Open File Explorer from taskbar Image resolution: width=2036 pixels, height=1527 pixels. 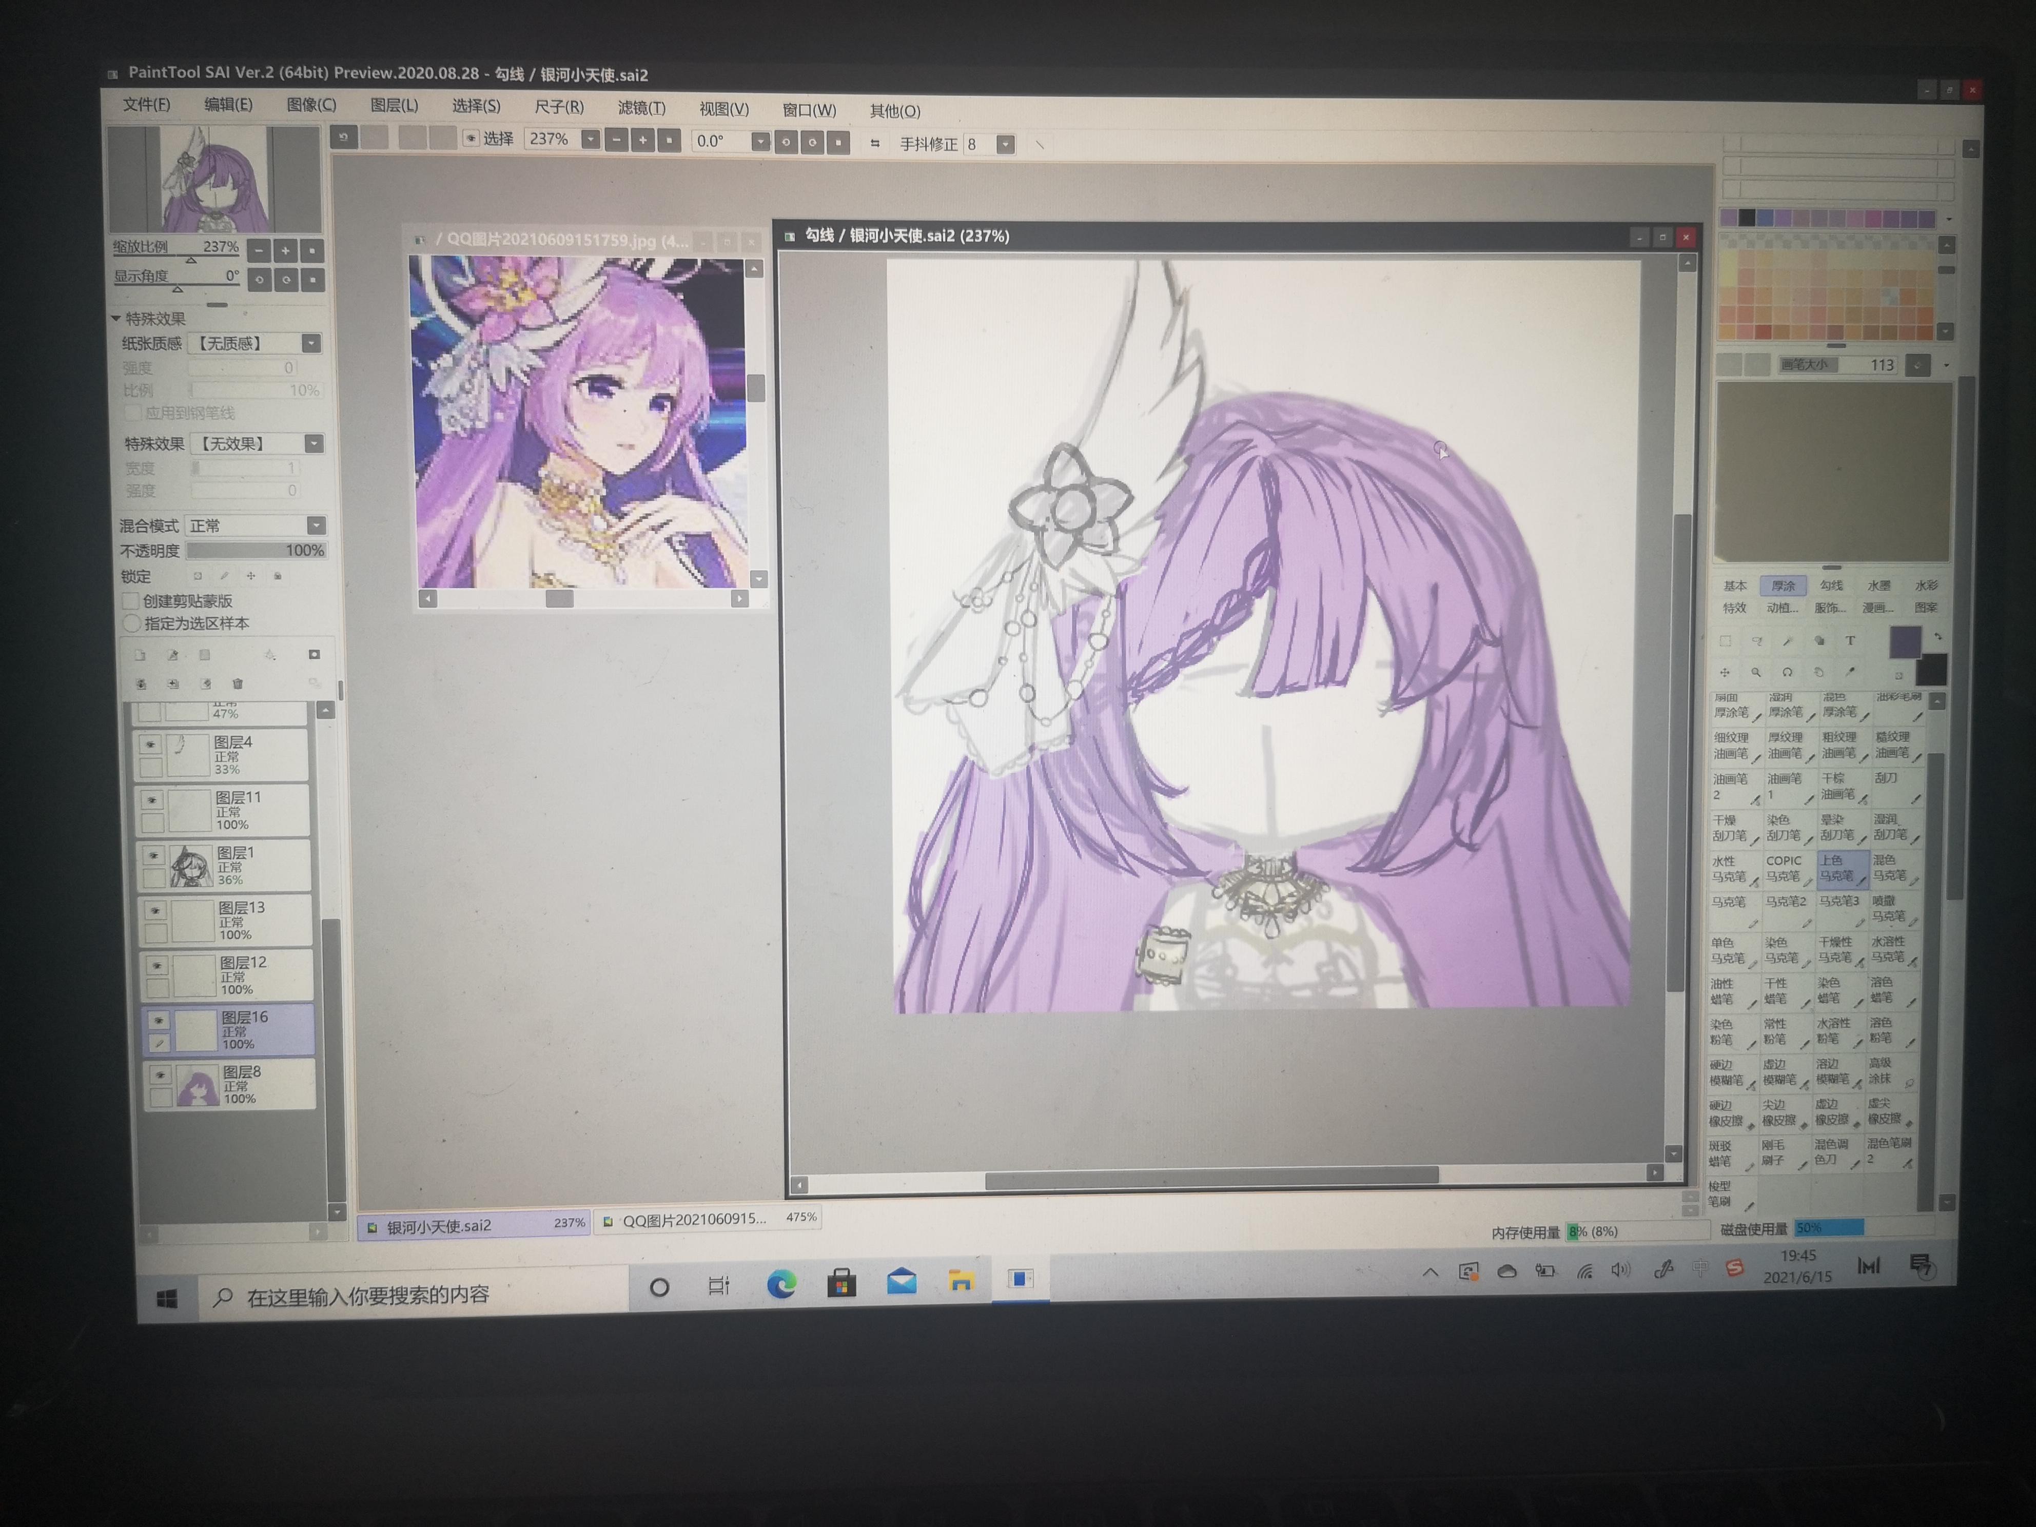pos(960,1280)
